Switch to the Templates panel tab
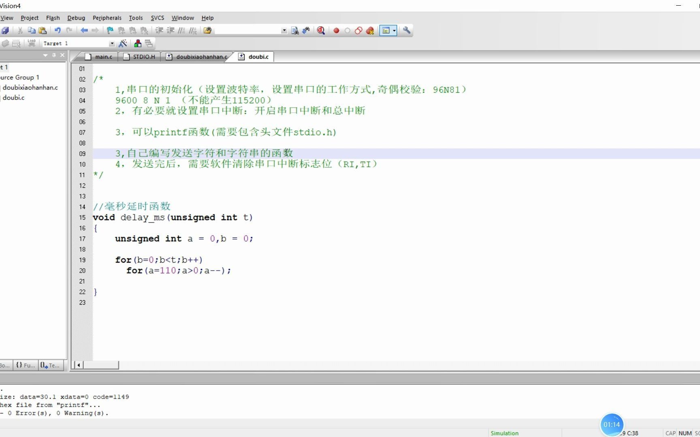This screenshot has width=700, height=437. pyautogui.click(x=50, y=365)
